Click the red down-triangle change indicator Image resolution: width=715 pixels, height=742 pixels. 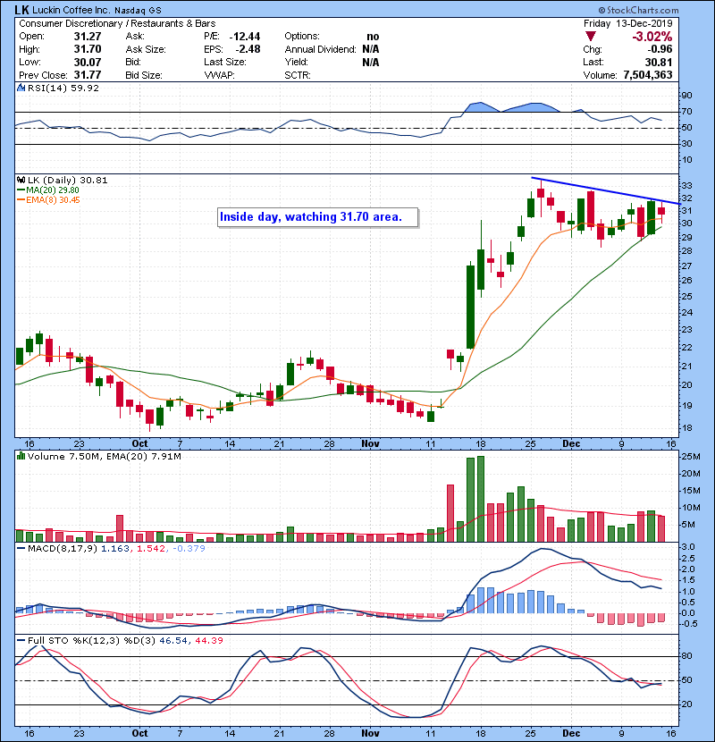590,37
